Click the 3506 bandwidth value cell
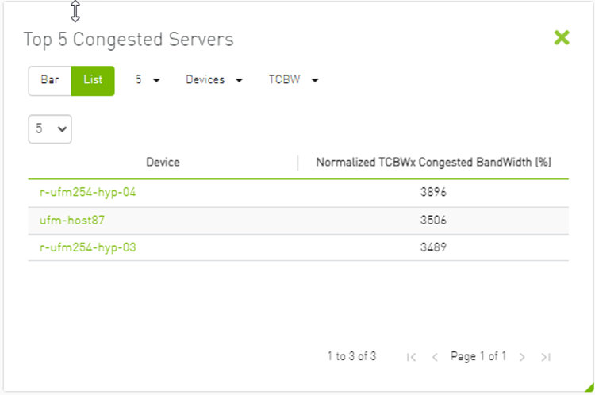Screen dimensions: 595x395 (434, 221)
